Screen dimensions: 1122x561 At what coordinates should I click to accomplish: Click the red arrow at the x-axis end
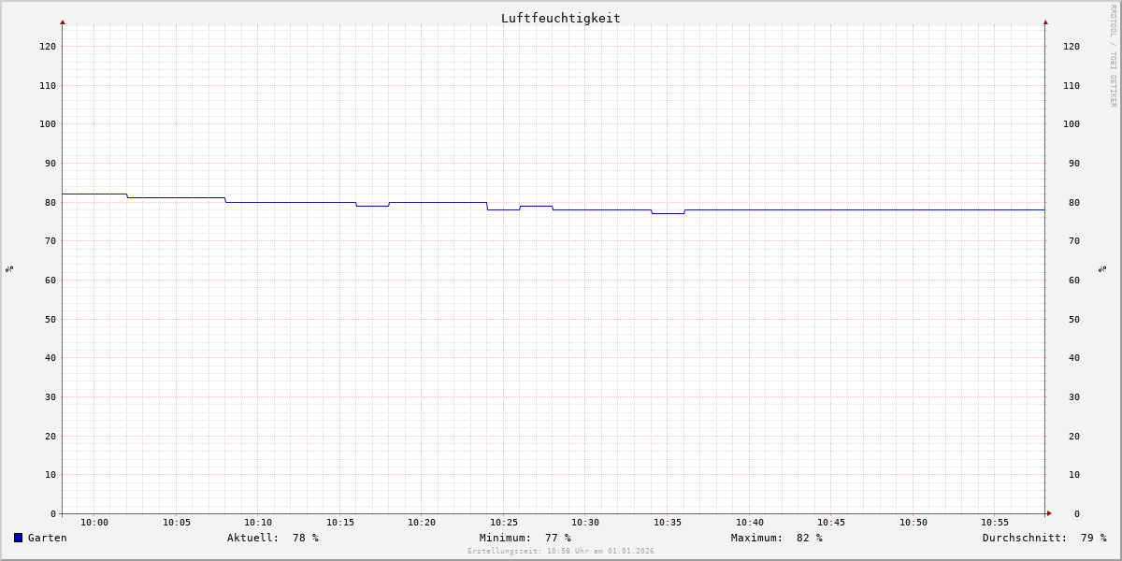(1049, 513)
